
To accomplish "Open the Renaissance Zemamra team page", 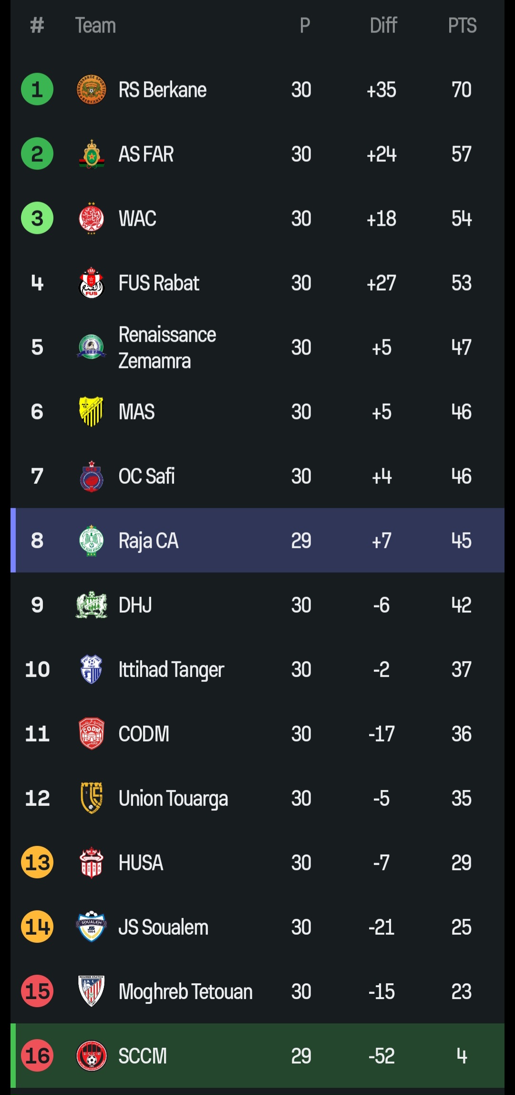I will [167, 348].
